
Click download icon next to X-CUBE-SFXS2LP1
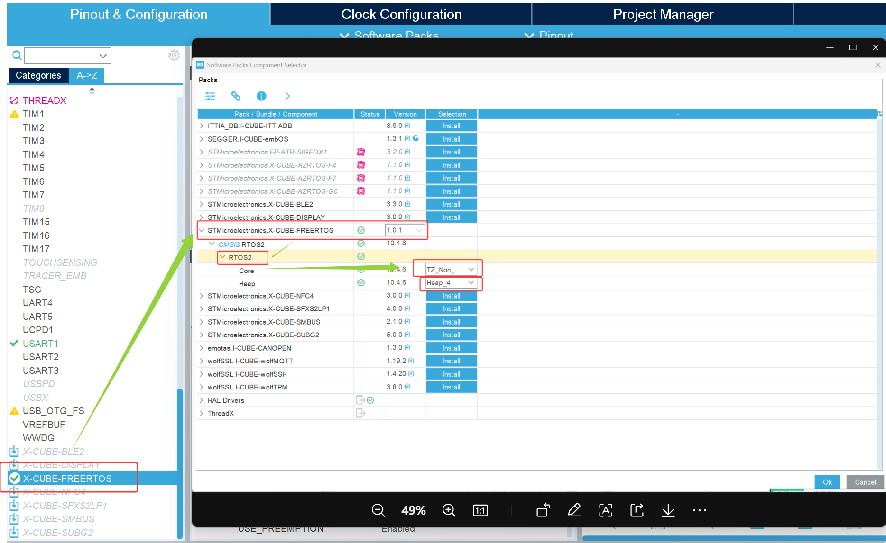click(14, 505)
